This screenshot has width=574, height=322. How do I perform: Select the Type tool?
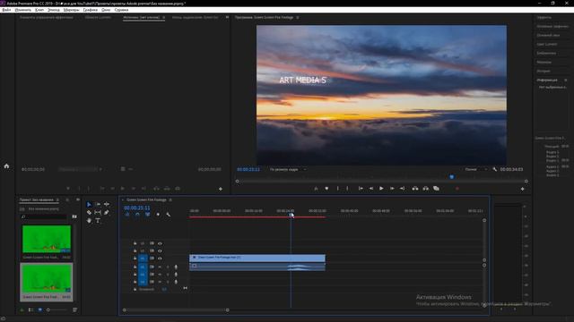pyautogui.click(x=98, y=221)
